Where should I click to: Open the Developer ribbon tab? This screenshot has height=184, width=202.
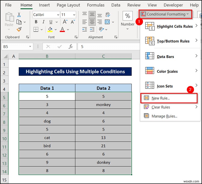pos(173,5)
